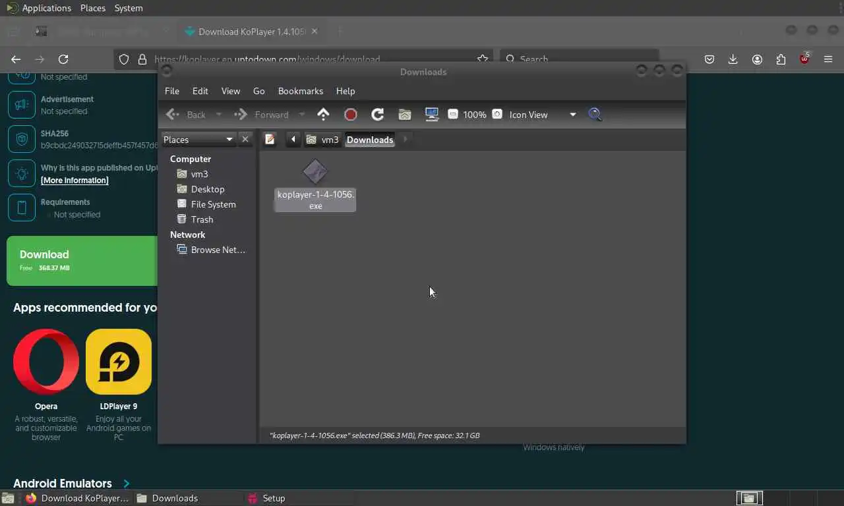
Task: Click 100% zoom level text
Action: [x=475, y=115]
